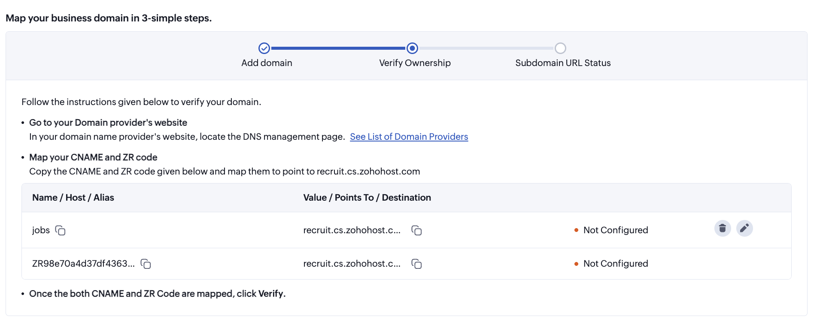
Task: Click the Name / Host / Alias column header
Action: (x=73, y=198)
